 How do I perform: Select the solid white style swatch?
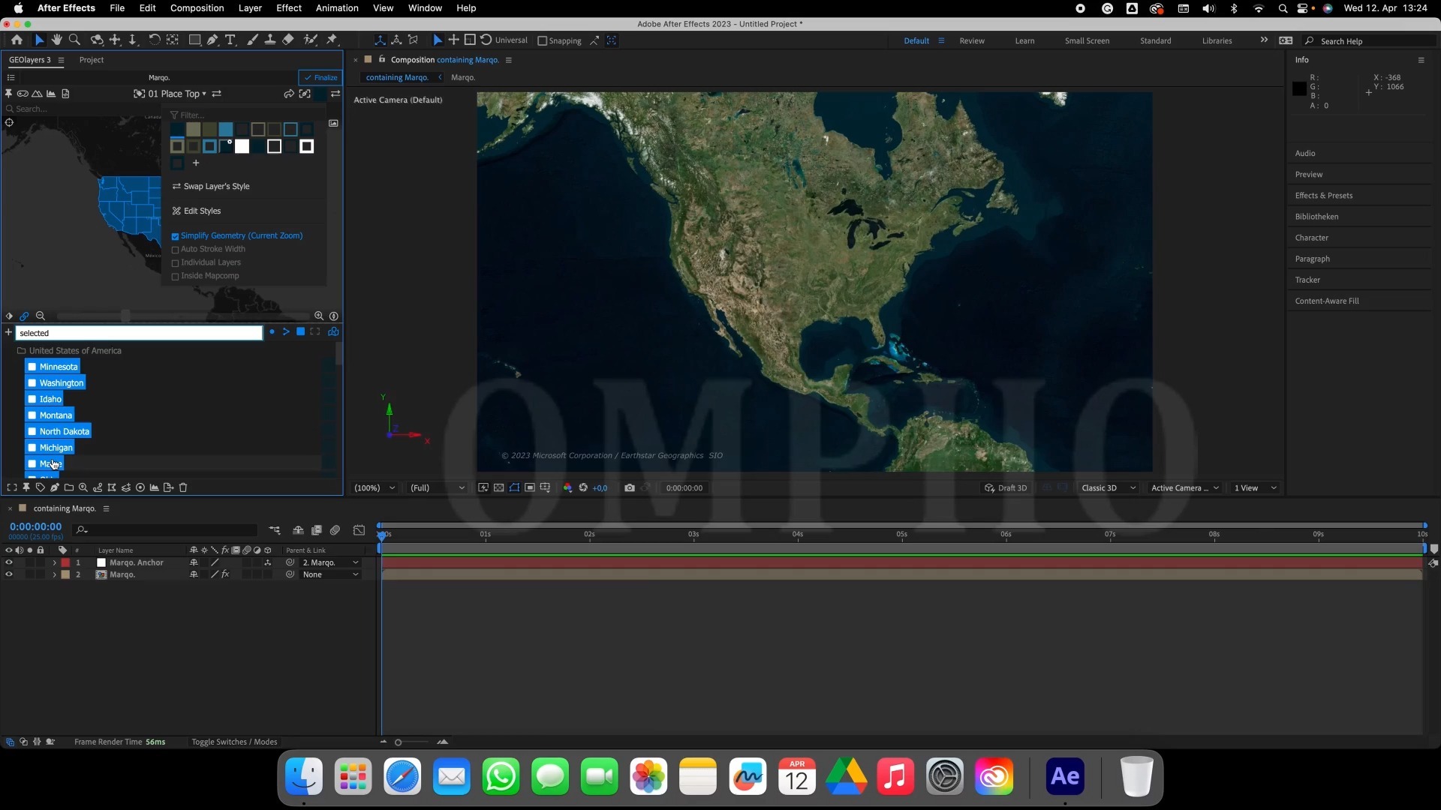click(242, 147)
